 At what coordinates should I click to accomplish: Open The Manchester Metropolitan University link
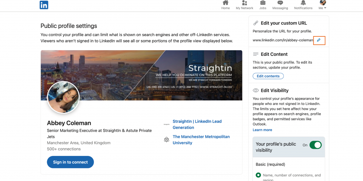pos(201,140)
